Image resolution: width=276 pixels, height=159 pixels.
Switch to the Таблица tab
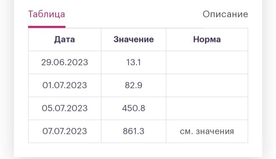(x=47, y=14)
